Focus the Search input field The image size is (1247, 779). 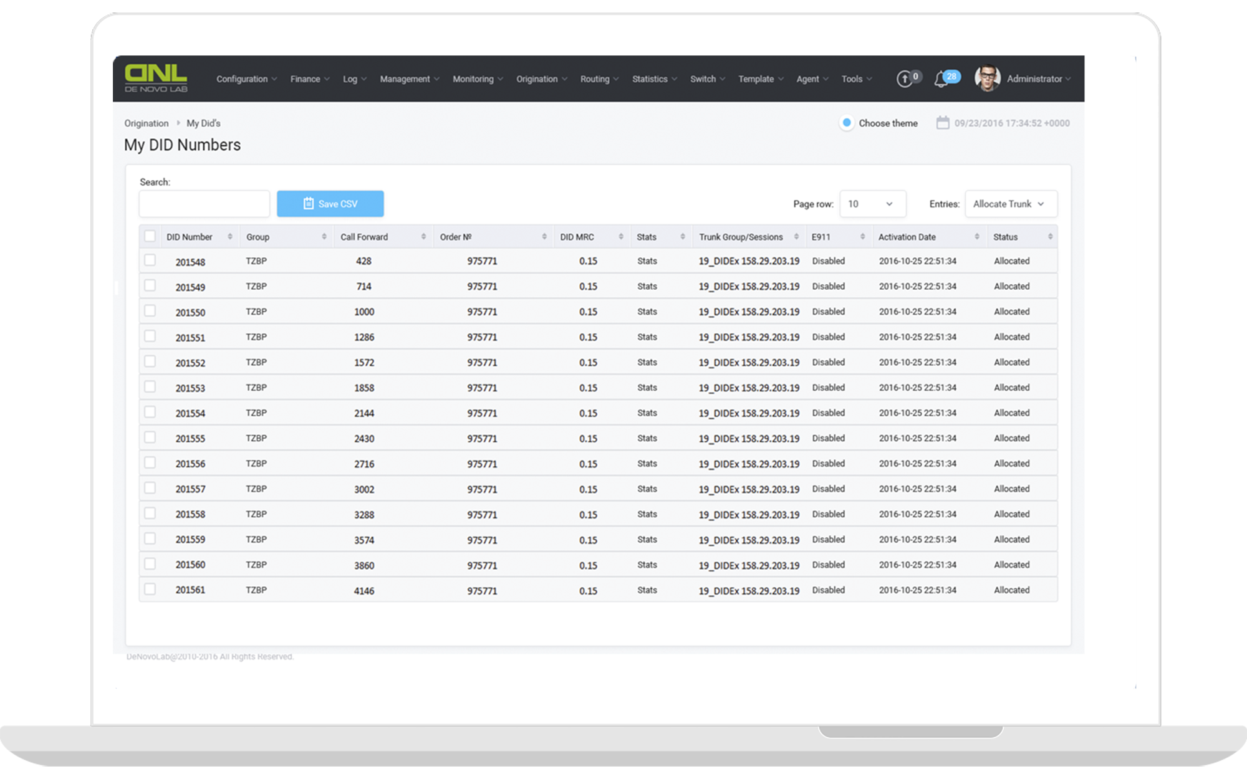(x=205, y=204)
